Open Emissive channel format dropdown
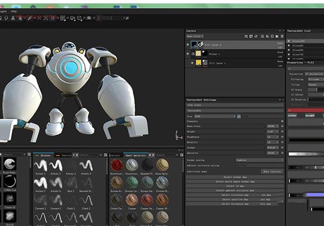Image resolution: width=324 pixels, height=226 pixels. pyautogui.click(x=273, y=153)
